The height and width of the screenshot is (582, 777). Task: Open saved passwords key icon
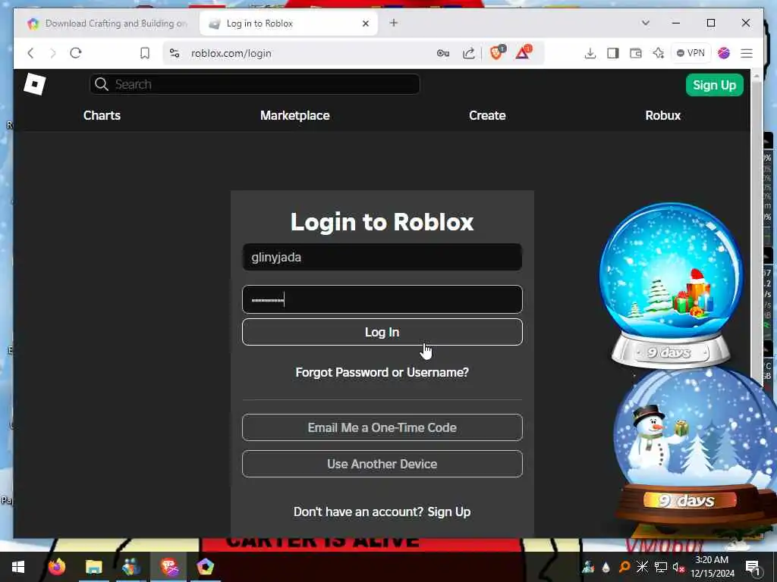point(443,53)
